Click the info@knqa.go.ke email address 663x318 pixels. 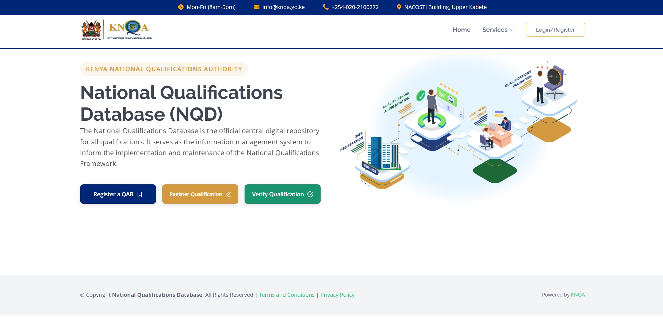tap(283, 7)
